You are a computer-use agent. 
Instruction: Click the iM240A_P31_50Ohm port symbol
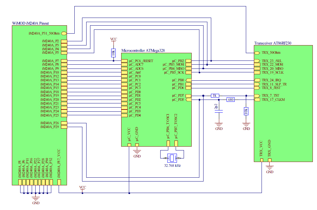coord(64,33)
